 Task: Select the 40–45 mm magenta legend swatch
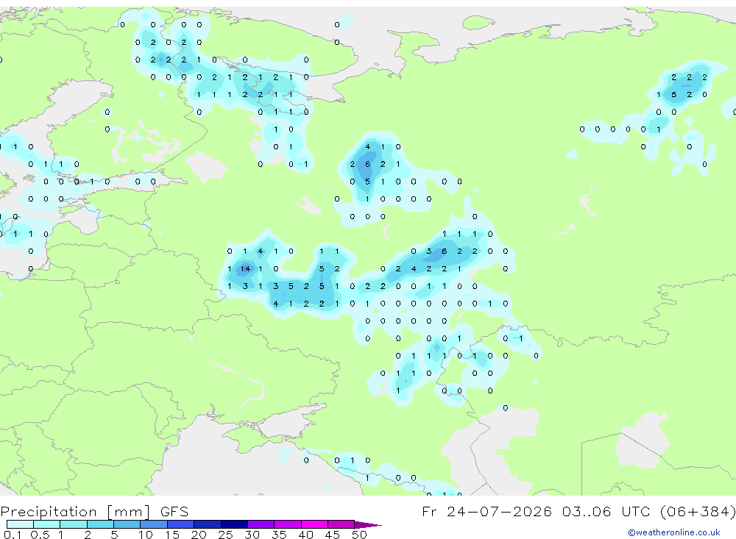pyautogui.click(x=314, y=524)
